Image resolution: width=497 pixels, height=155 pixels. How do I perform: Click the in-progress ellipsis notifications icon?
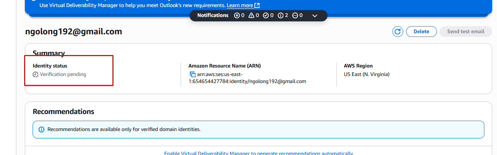[295, 15]
